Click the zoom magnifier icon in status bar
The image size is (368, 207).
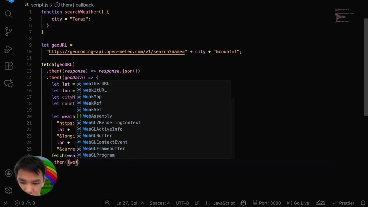click(108, 203)
